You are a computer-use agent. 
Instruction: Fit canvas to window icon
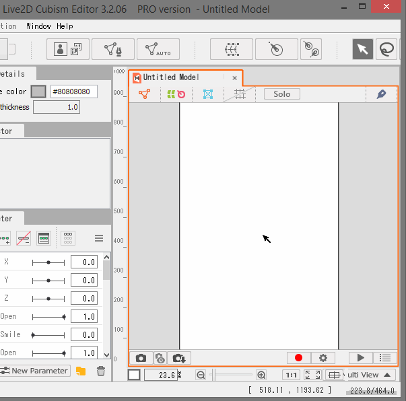pyautogui.click(x=313, y=375)
